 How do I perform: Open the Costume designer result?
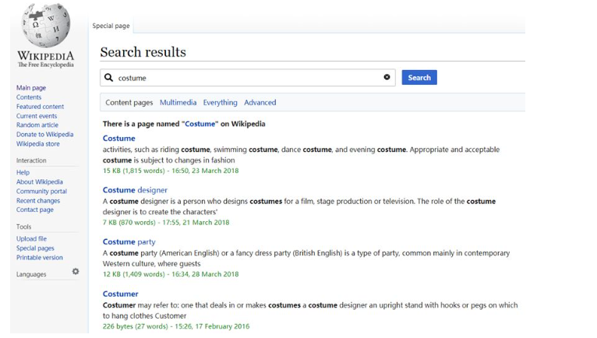point(135,190)
